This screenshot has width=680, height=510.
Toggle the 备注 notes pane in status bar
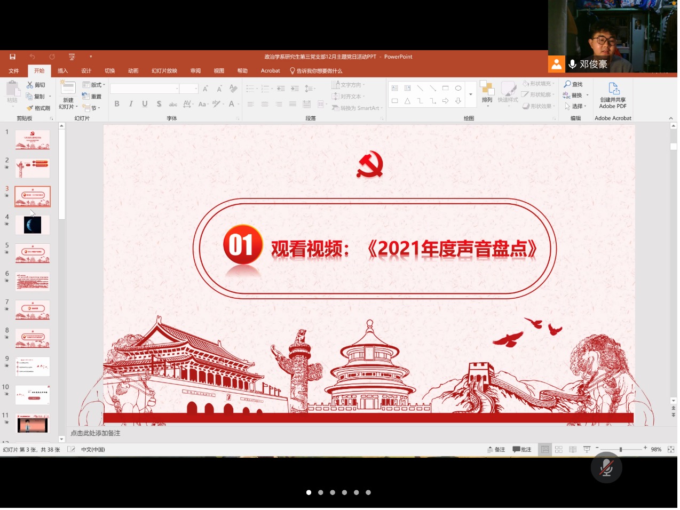pos(496,450)
